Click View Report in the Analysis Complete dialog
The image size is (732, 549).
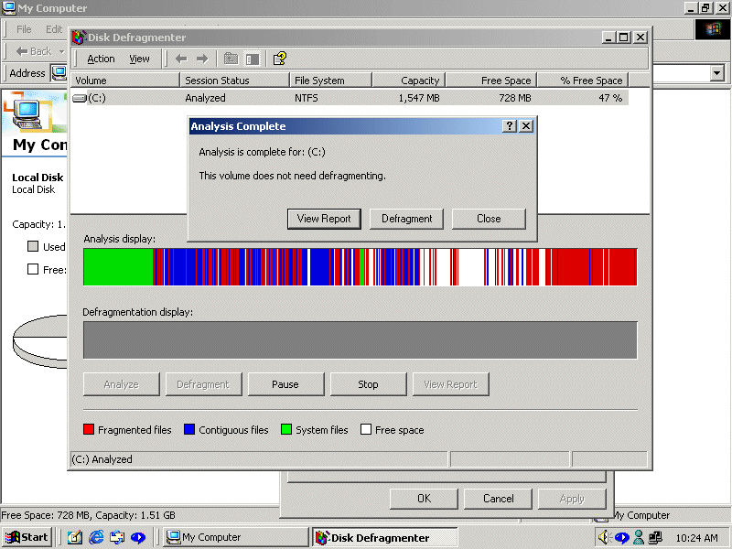tap(324, 219)
